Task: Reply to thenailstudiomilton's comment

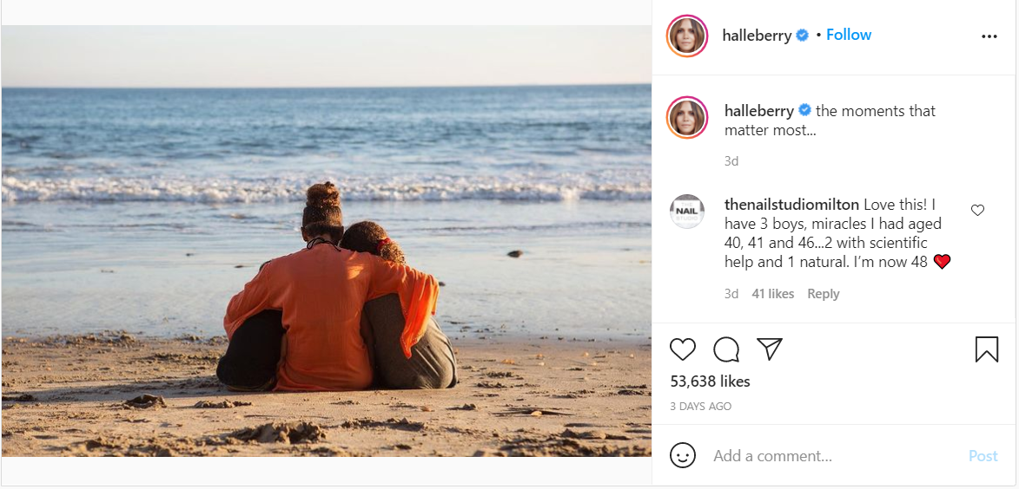Action: pyautogui.click(x=824, y=294)
